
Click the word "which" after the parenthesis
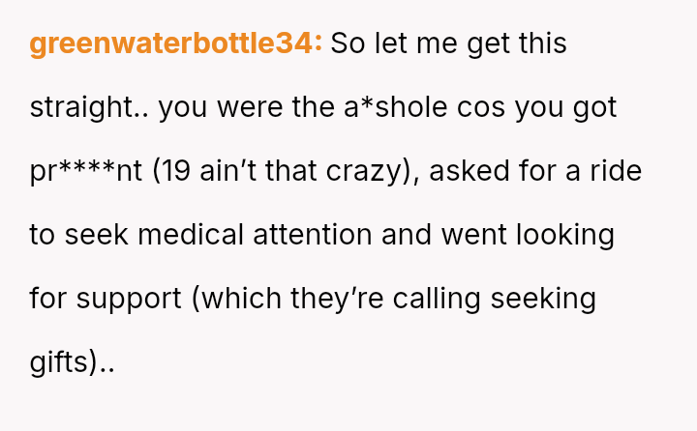tap(239, 299)
